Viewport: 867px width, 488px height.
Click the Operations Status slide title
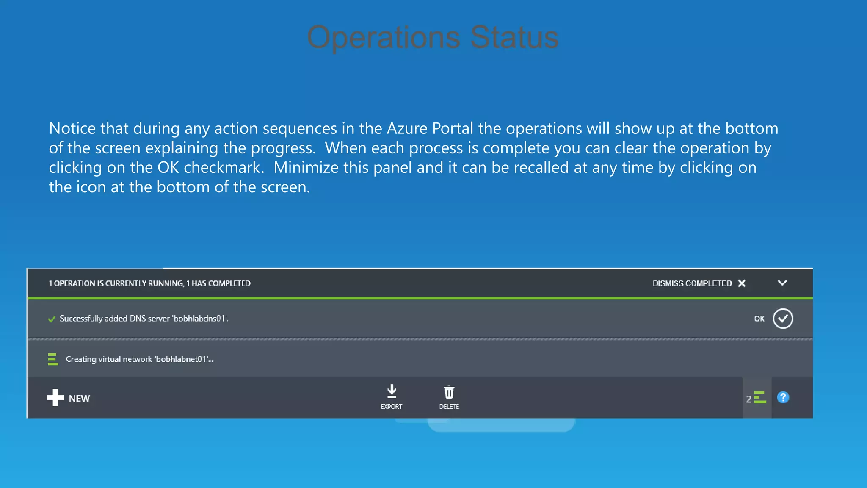click(x=433, y=38)
